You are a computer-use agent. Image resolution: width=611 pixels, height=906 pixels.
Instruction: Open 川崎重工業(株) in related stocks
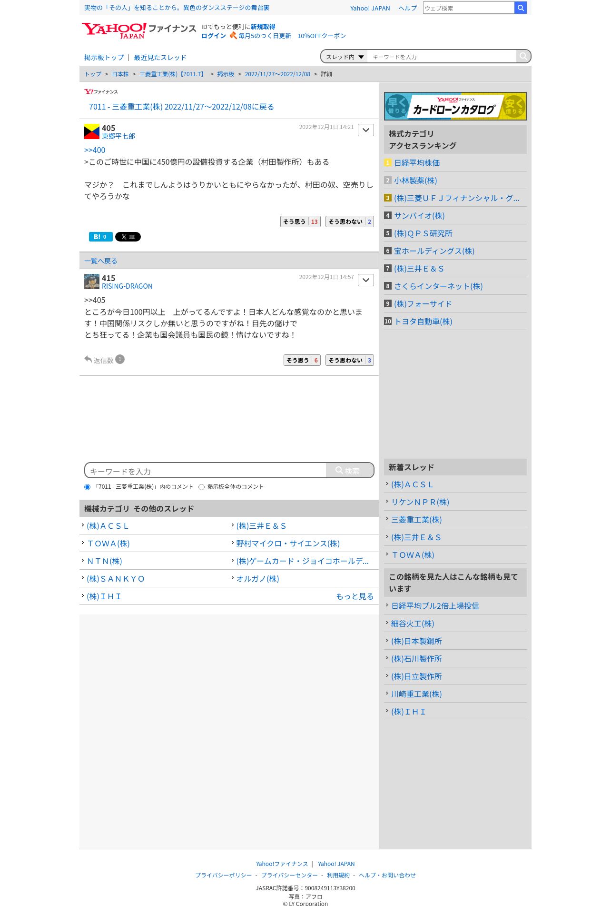(416, 694)
